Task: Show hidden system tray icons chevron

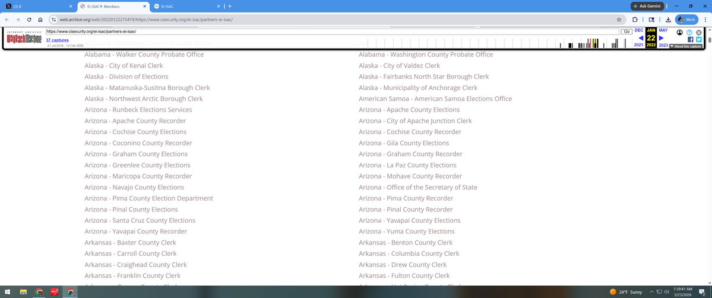Action: click(x=653, y=291)
